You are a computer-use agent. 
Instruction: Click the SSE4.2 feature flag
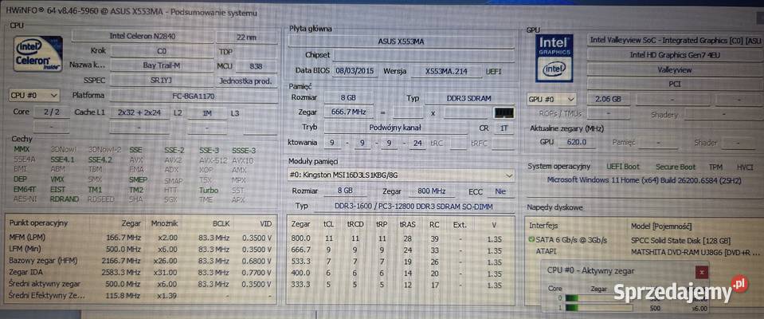click(100, 159)
